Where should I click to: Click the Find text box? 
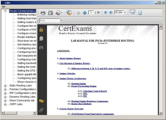(50, 20)
